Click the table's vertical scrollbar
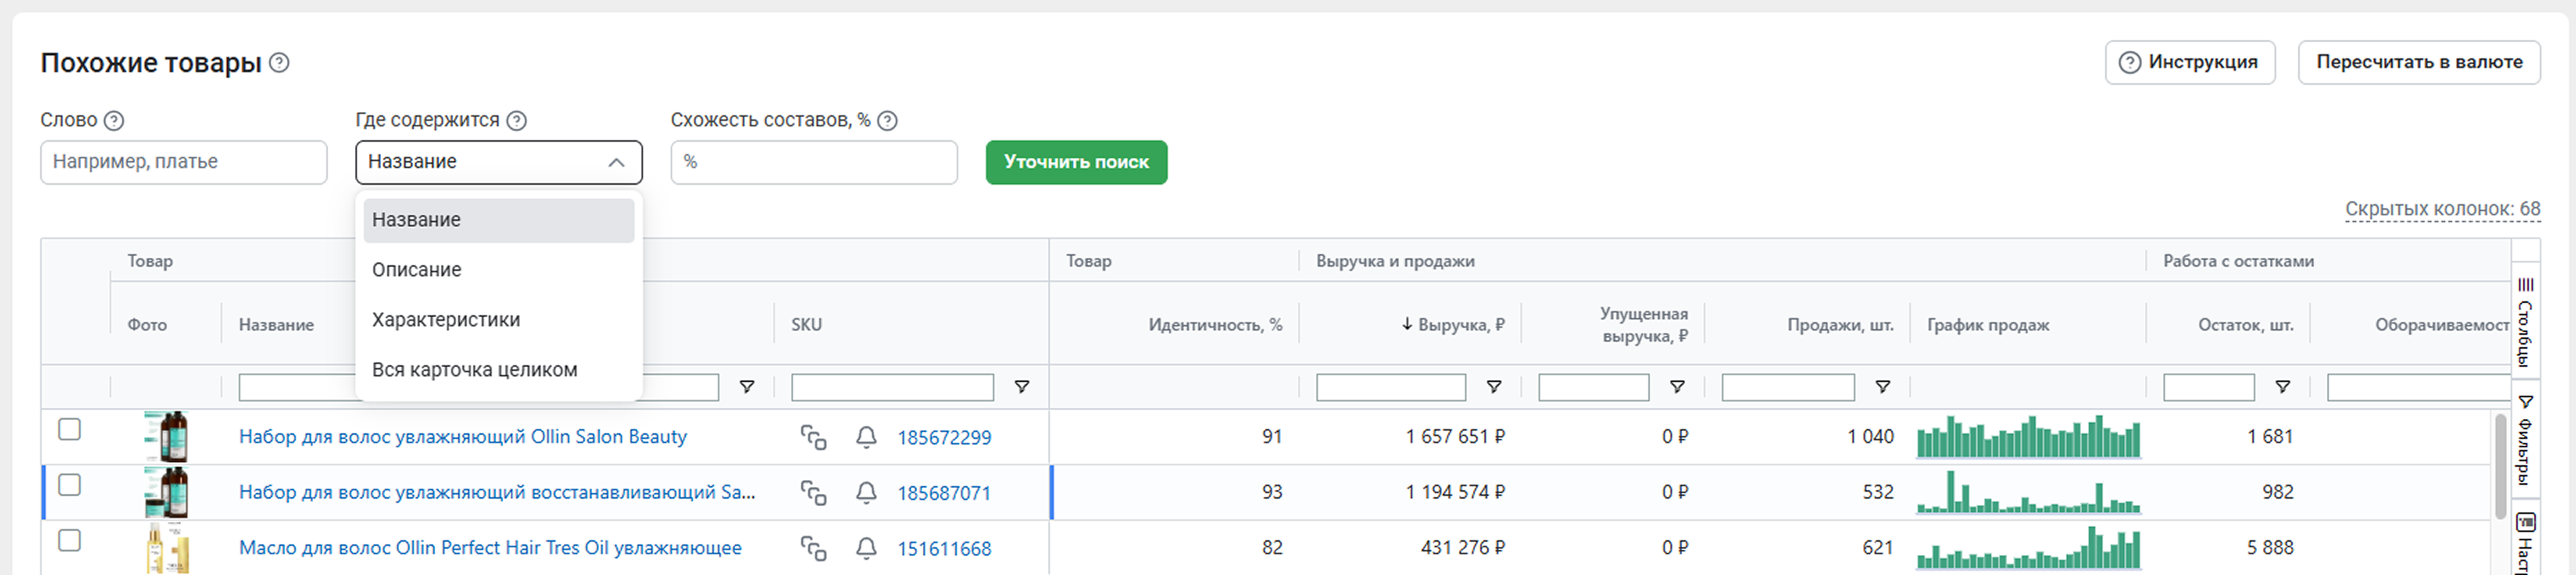The height and width of the screenshot is (575, 2576). 2500,460
